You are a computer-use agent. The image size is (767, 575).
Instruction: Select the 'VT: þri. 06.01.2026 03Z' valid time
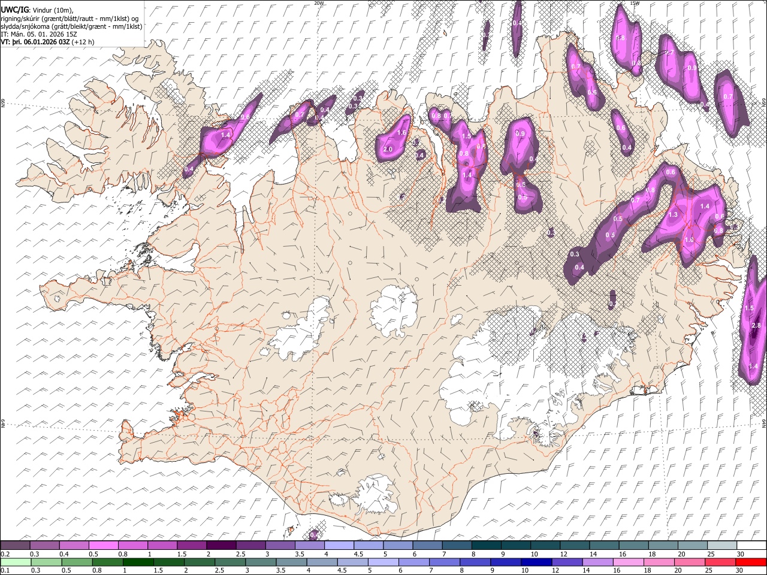coord(35,43)
